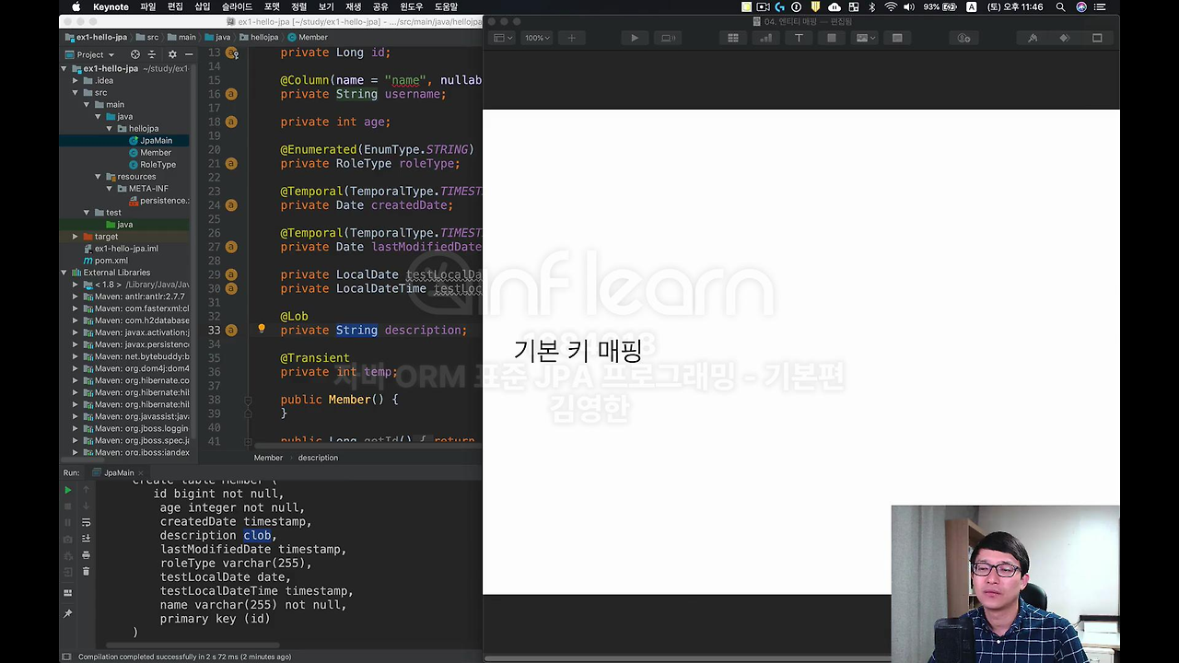This screenshot has width=1179, height=663.
Task: Click the light bulb intention icon at line 33
Action: (262, 329)
